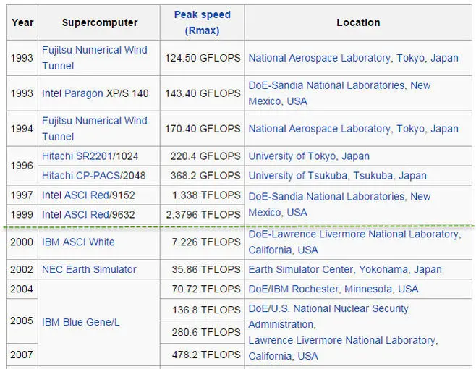Viewport: 476px width, 369px height.
Task: Select the 136.8 TFLOPS cell
Action: (203, 310)
